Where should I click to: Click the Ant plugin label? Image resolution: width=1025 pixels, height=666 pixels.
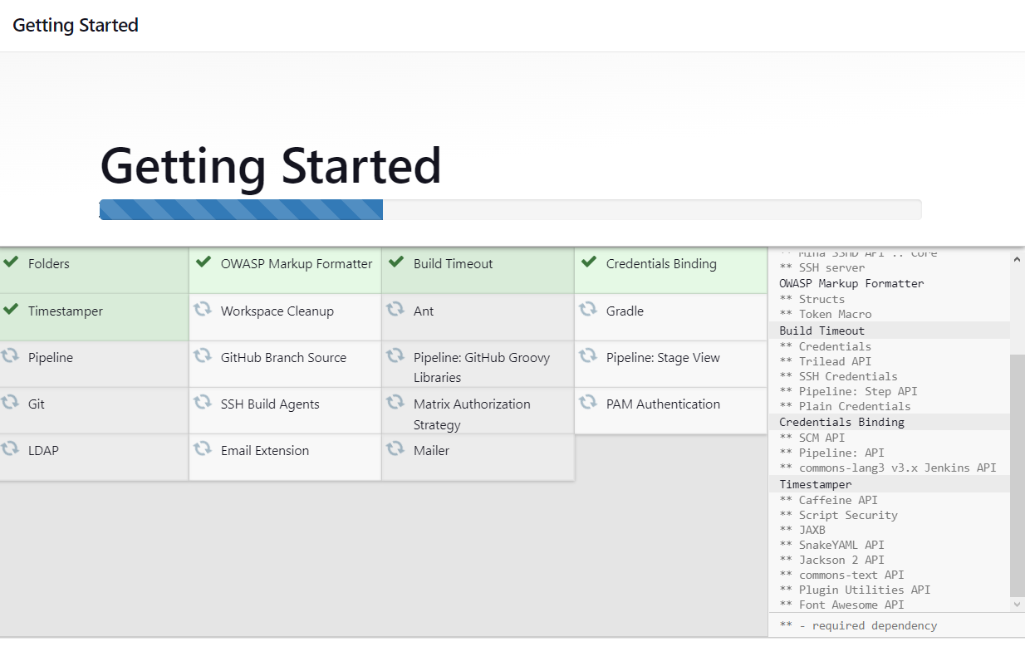point(424,311)
